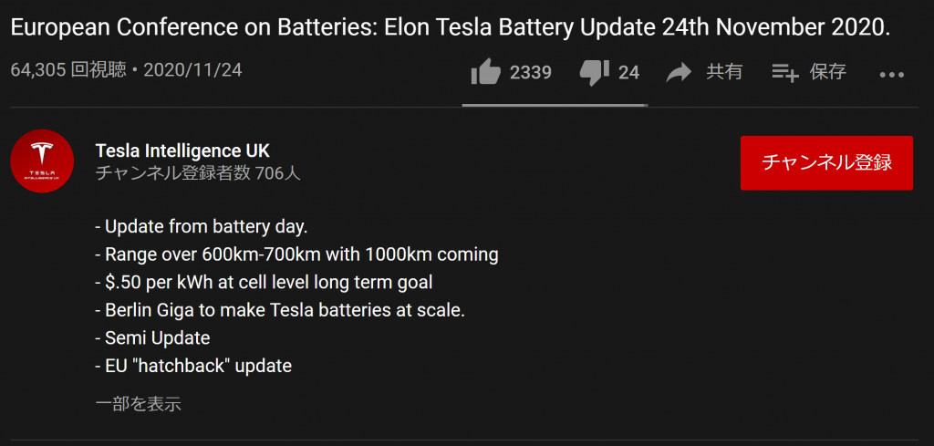934x446 pixels.
Task: Click the チャンネル登録者数 706人 subscriber text
Action: coord(198,173)
